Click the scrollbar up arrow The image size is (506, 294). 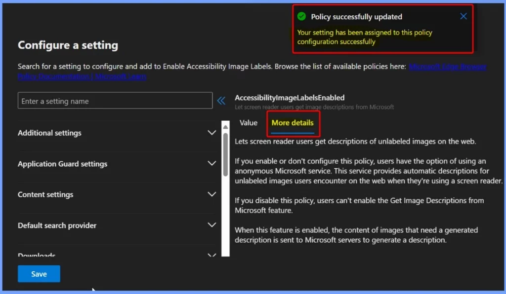[225, 127]
